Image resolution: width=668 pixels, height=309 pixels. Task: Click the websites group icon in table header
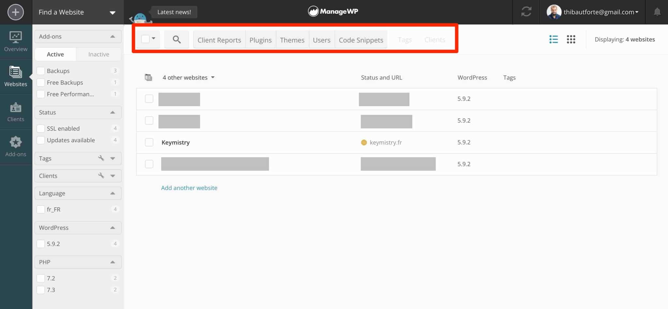coord(148,77)
